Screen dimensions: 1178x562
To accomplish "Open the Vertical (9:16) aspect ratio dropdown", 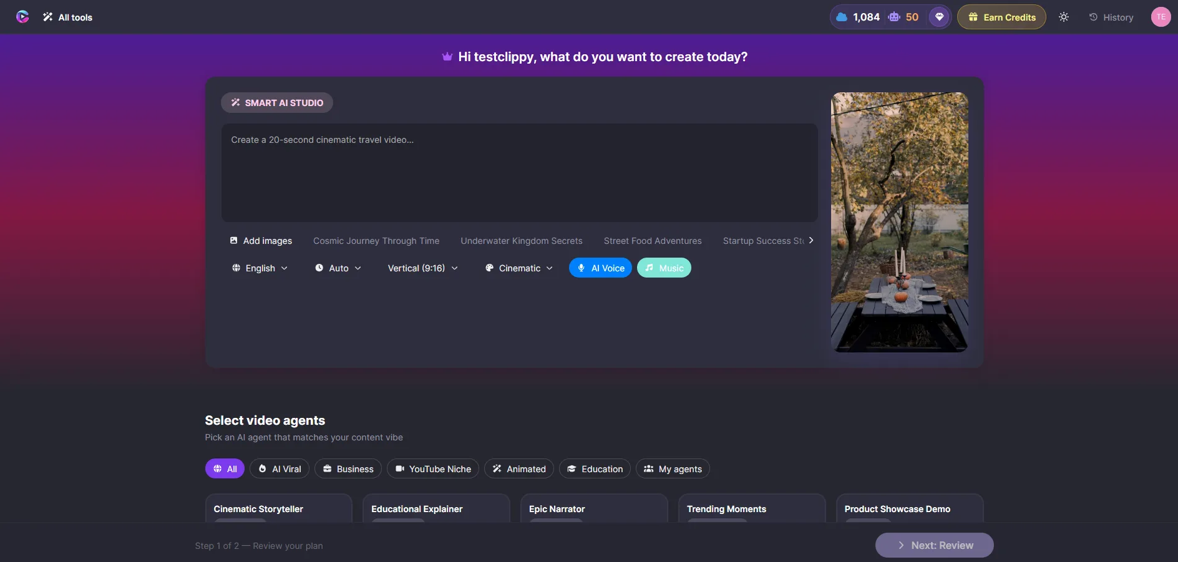I will 422,268.
